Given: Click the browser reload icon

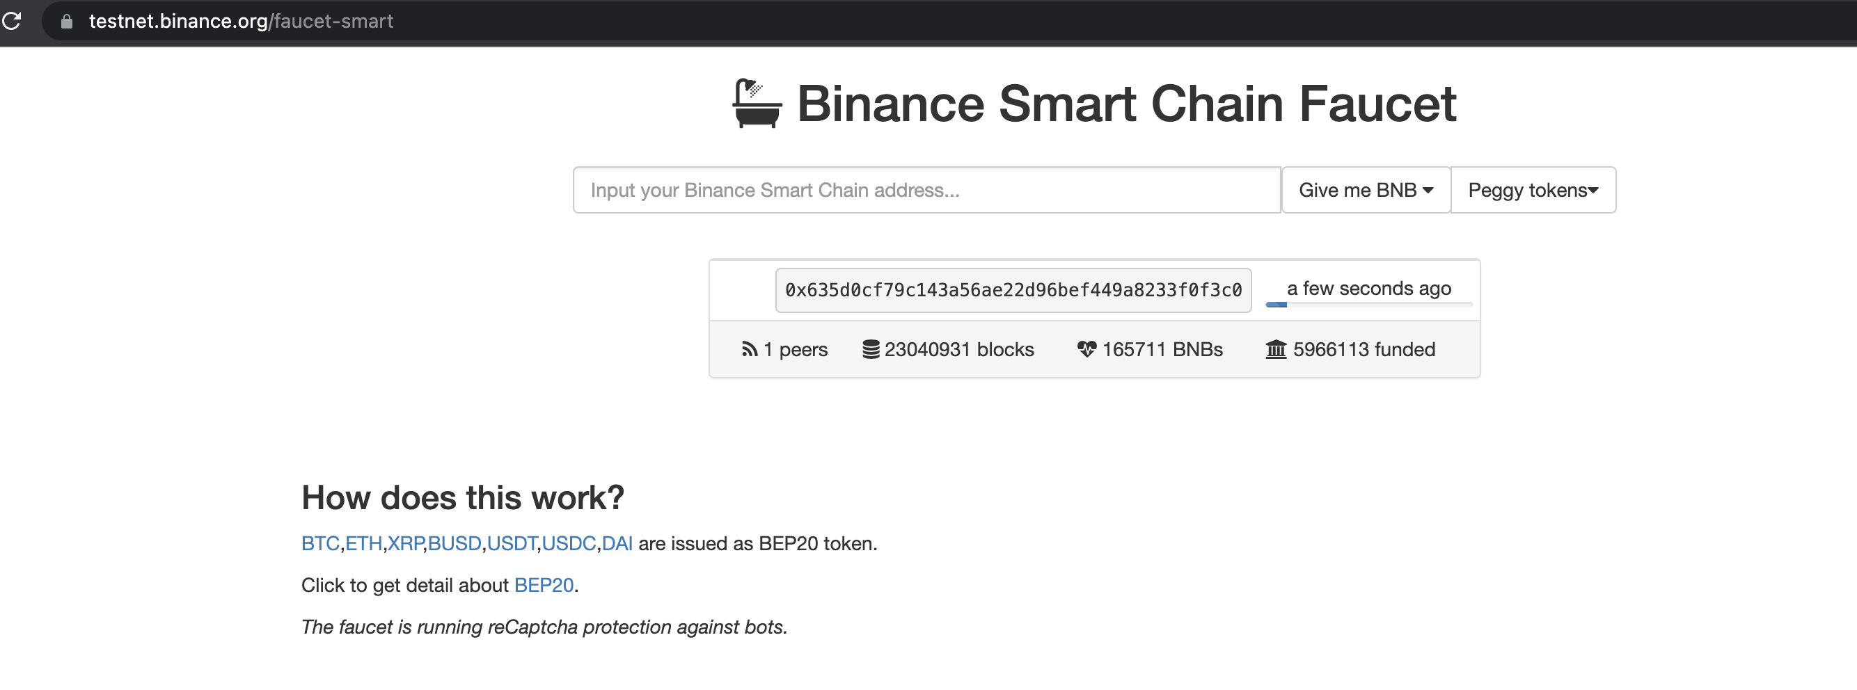Looking at the screenshot, I should (x=12, y=21).
